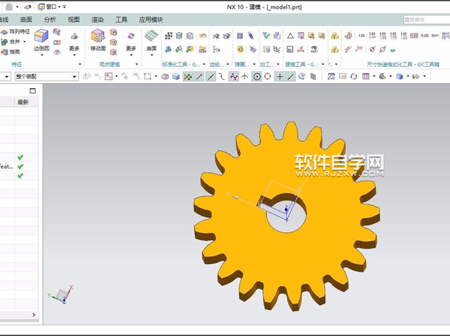The image size is (450, 336).
Task: Click the grid-of-points icon in the 标准化工具 group
Action: pyautogui.click(x=168, y=35)
